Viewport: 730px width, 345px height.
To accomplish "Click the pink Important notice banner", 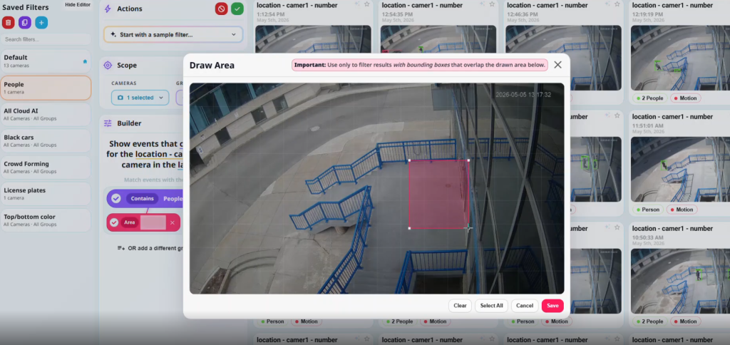I will coord(419,65).
